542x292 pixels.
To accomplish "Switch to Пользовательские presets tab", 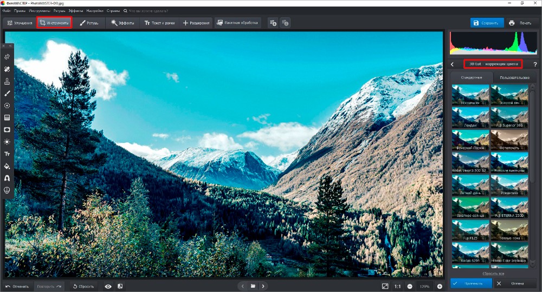I will 515,78.
